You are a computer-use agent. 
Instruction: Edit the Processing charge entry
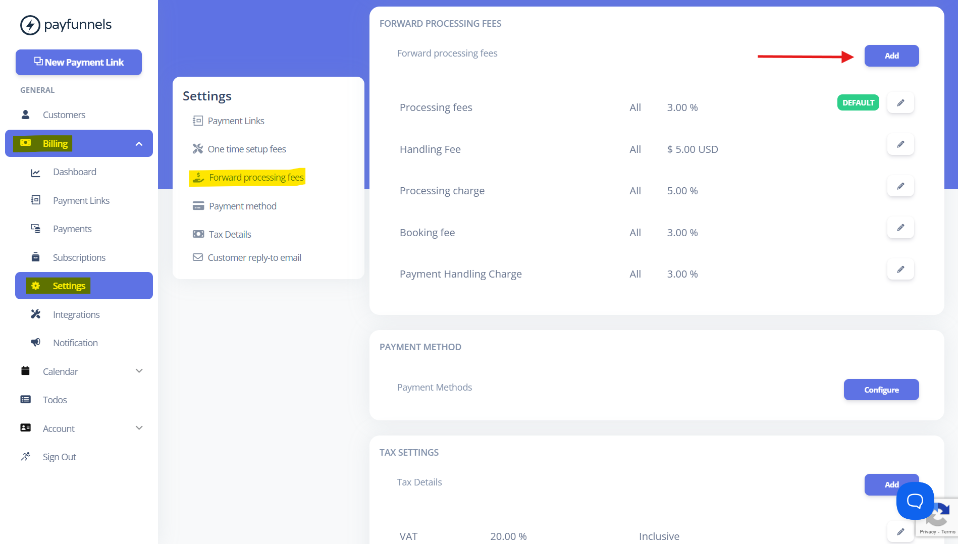(900, 186)
